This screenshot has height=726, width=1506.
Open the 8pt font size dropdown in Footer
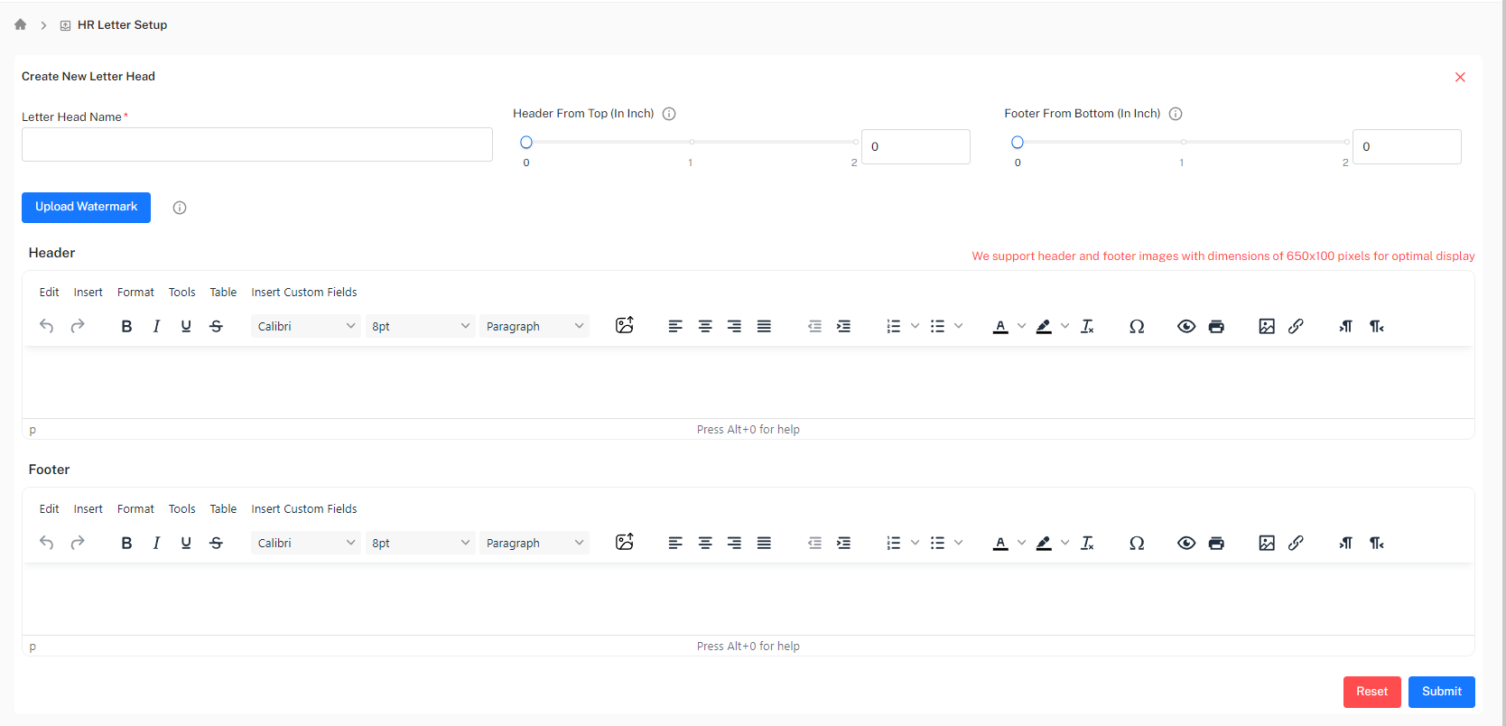pyautogui.click(x=421, y=543)
